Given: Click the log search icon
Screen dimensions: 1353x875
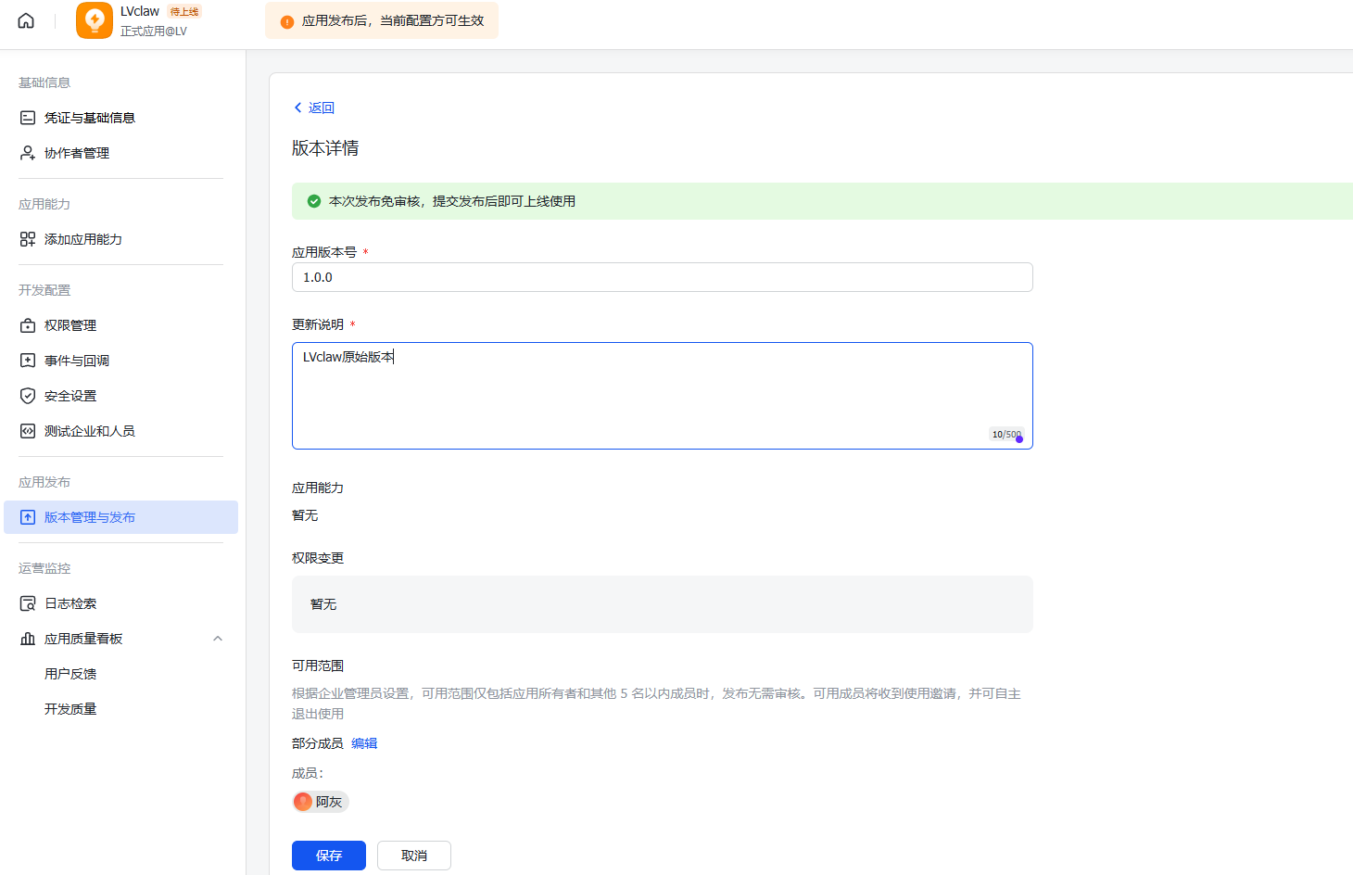Looking at the screenshot, I should coord(28,603).
